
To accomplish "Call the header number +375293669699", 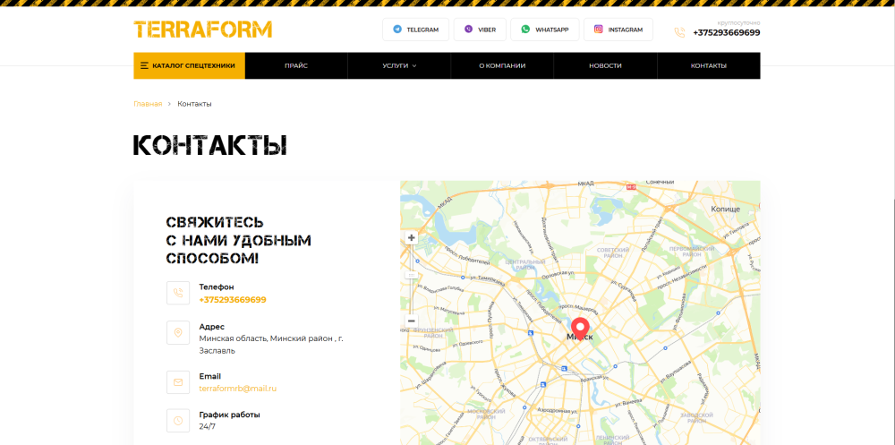I will [x=726, y=32].
